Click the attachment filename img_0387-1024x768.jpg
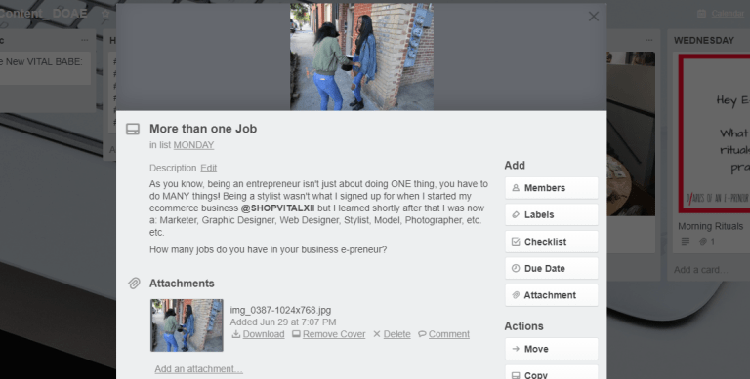This screenshot has width=750, height=379. click(280, 310)
